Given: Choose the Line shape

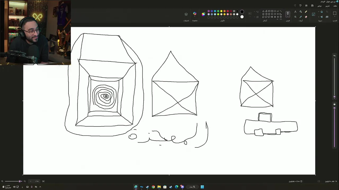Looking at the screenshot, I should [281, 11].
